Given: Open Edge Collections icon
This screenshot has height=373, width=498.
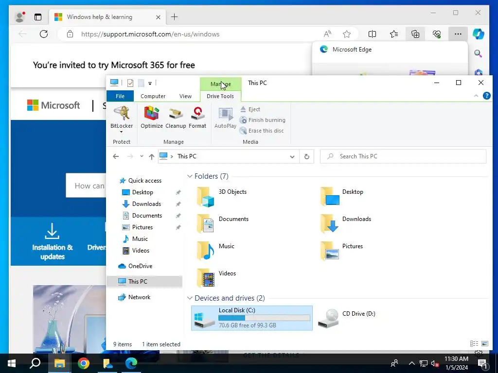Looking at the screenshot, I should (x=415, y=34).
